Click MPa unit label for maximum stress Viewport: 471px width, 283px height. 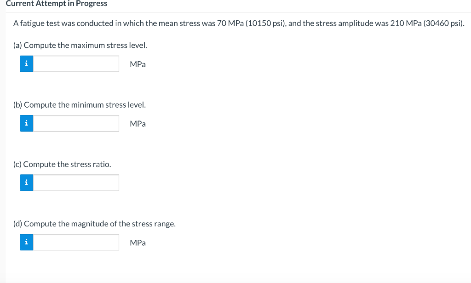pos(138,64)
